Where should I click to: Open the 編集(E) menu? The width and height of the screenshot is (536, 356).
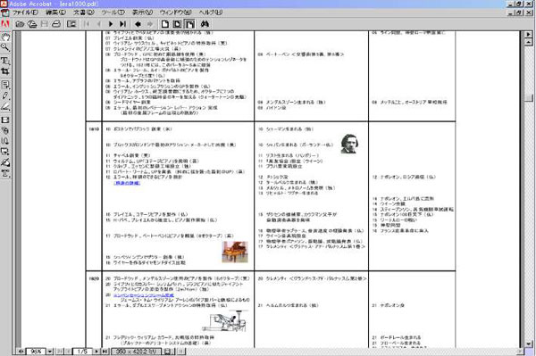tap(55, 12)
